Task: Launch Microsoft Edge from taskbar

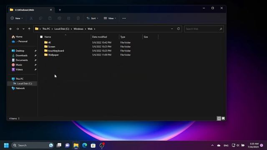Action: click(x=85, y=145)
